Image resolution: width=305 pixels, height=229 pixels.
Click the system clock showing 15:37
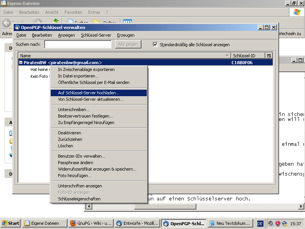coord(295,224)
